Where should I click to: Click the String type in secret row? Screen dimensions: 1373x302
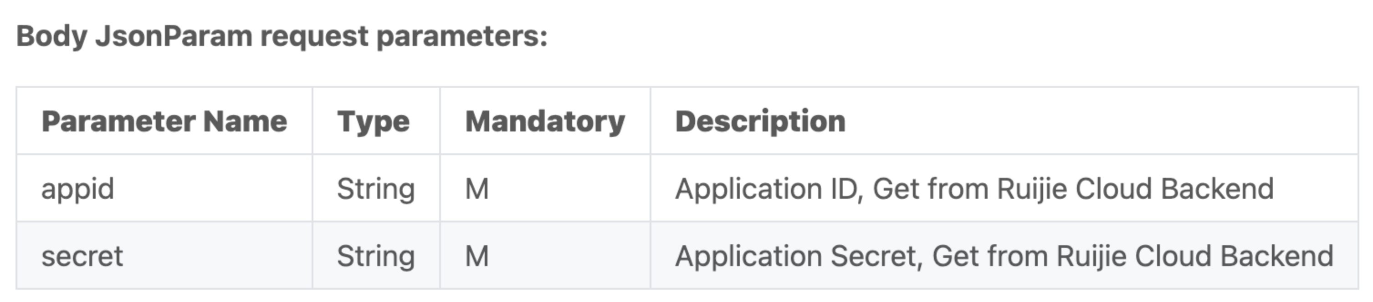[x=376, y=256]
